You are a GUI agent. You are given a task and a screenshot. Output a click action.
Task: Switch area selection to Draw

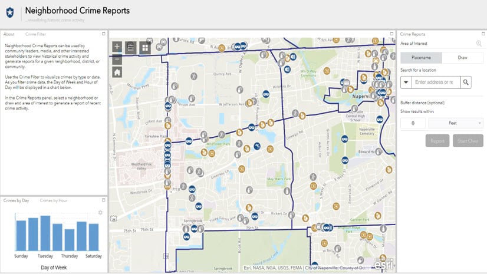pos(462,58)
